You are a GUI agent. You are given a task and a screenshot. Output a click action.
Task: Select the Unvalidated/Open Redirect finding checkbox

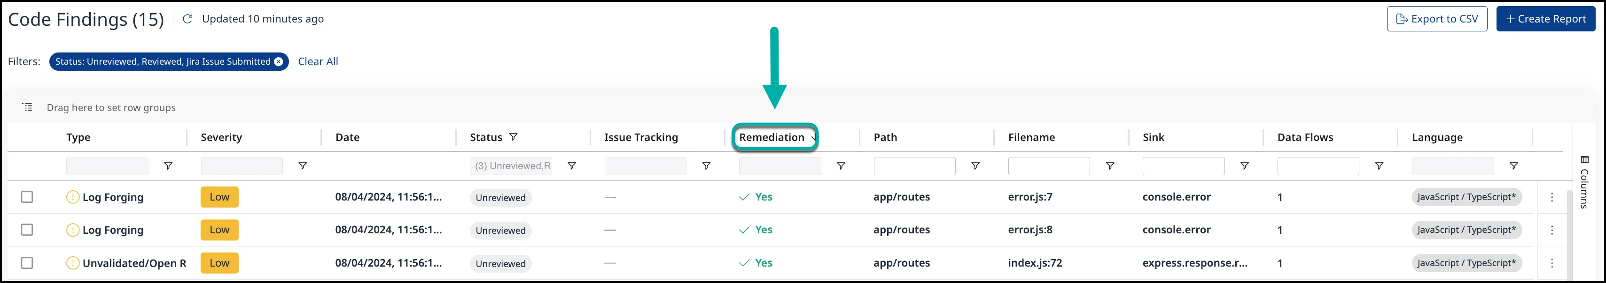(26, 262)
